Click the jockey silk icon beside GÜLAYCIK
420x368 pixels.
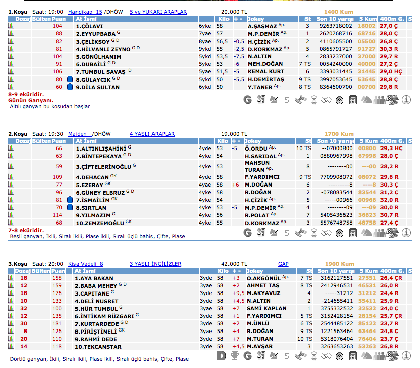tap(70, 80)
